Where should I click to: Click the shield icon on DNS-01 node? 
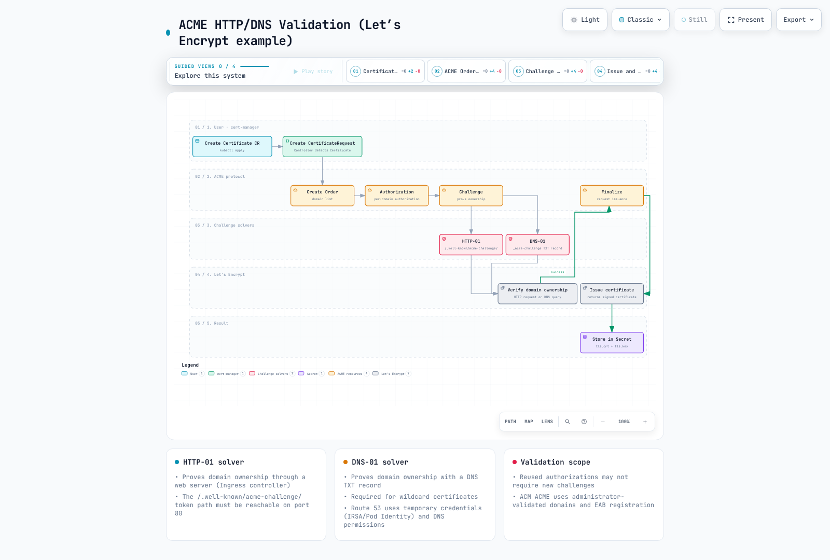[x=510, y=239]
